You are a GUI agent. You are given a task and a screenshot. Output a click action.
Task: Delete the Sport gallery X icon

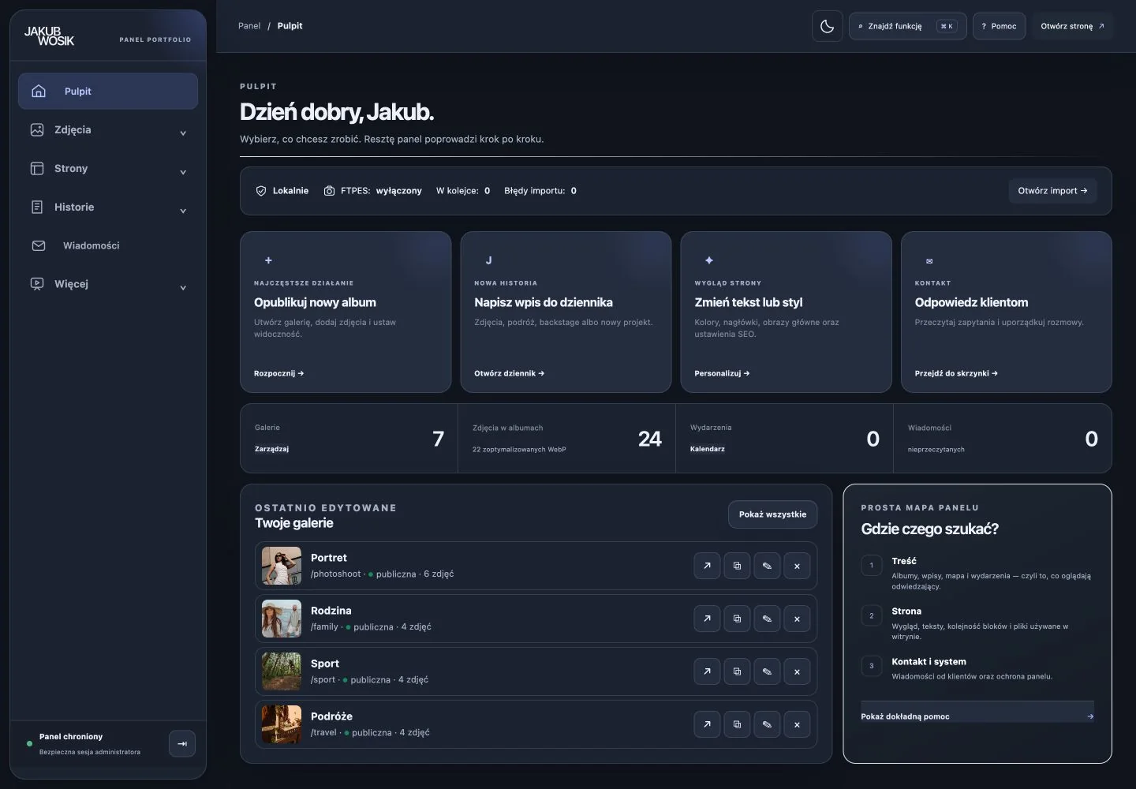point(797,671)
